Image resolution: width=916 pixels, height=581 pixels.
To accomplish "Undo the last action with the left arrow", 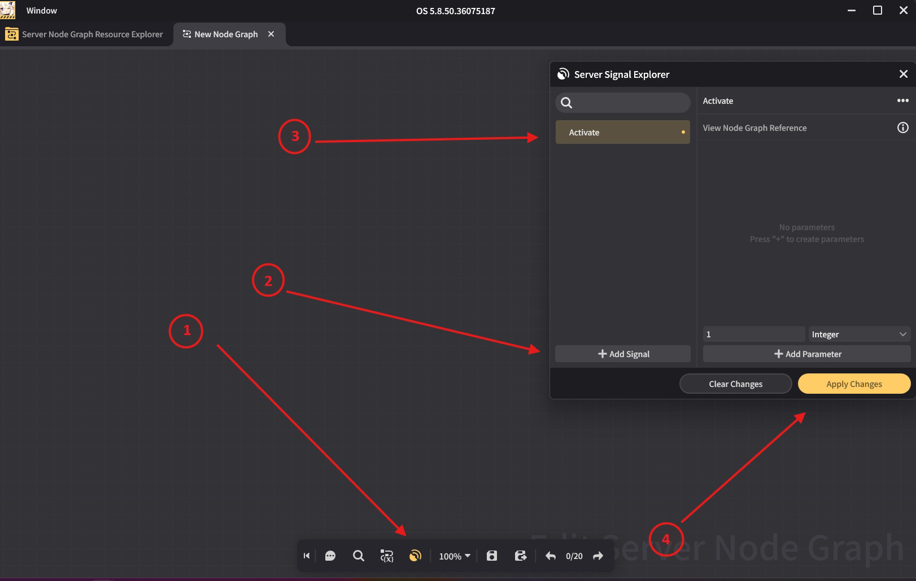I will [551, 556].
